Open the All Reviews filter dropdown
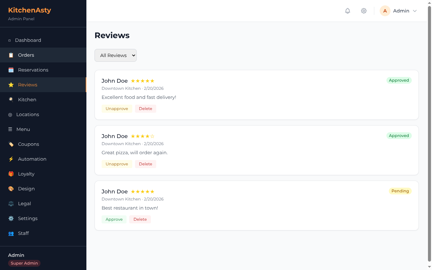 click(x=115, y=55)
